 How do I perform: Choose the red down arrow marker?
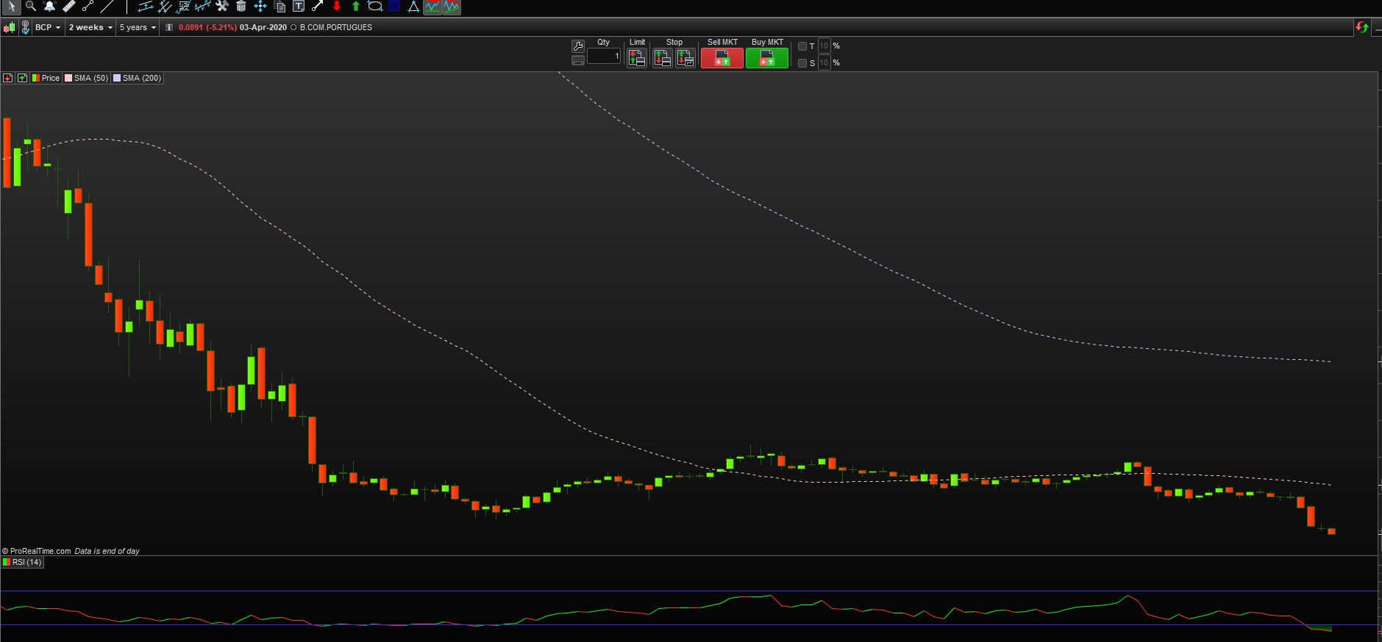point(337,7)
